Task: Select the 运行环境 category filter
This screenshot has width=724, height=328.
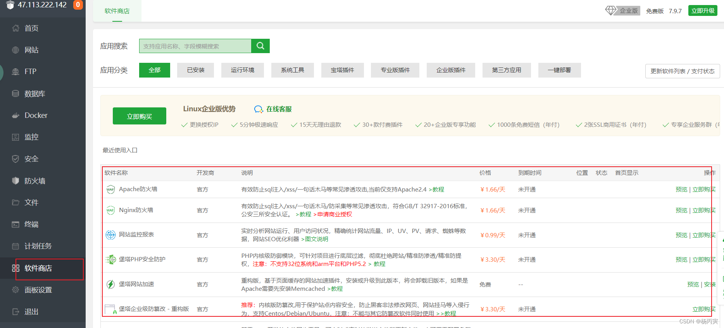Action: point(243,70)
